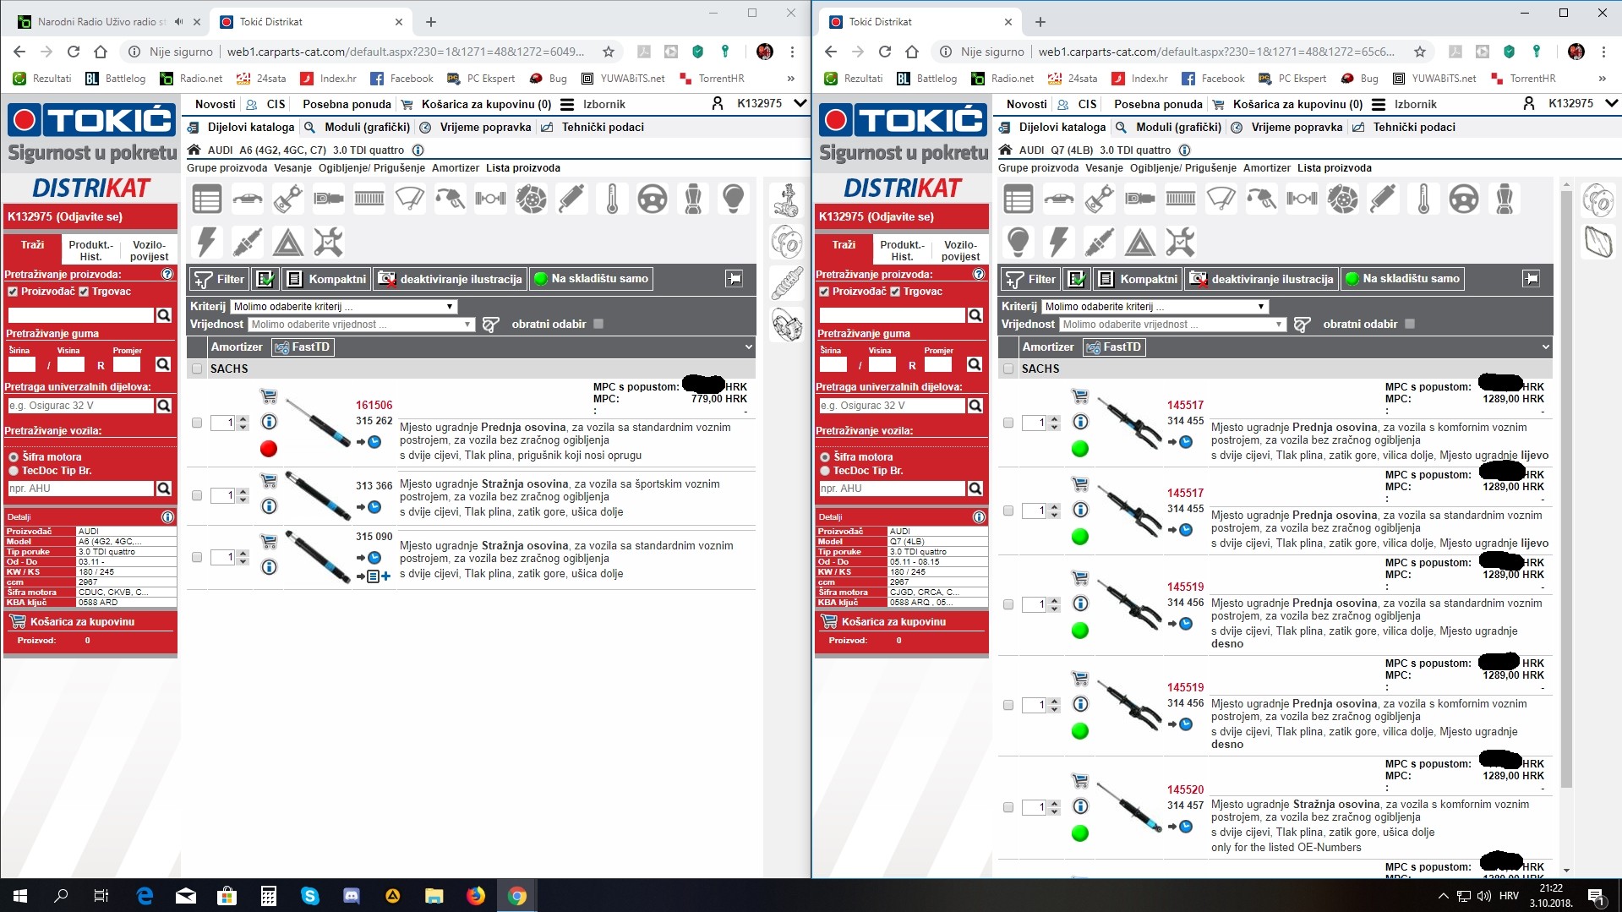Select radiator grille category icon in right window
This screenshot has height=912, width=1622.
pyautogui.click(x=1180, y=199)
